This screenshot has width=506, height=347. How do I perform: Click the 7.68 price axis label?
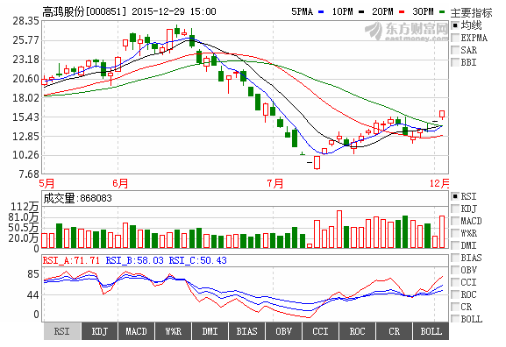(x=29, y=174)
